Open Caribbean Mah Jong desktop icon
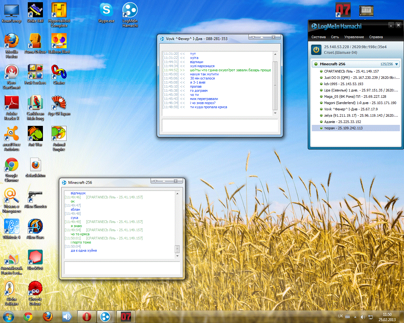The width and height of the screenshot is (404, 323). click(35, 108)
